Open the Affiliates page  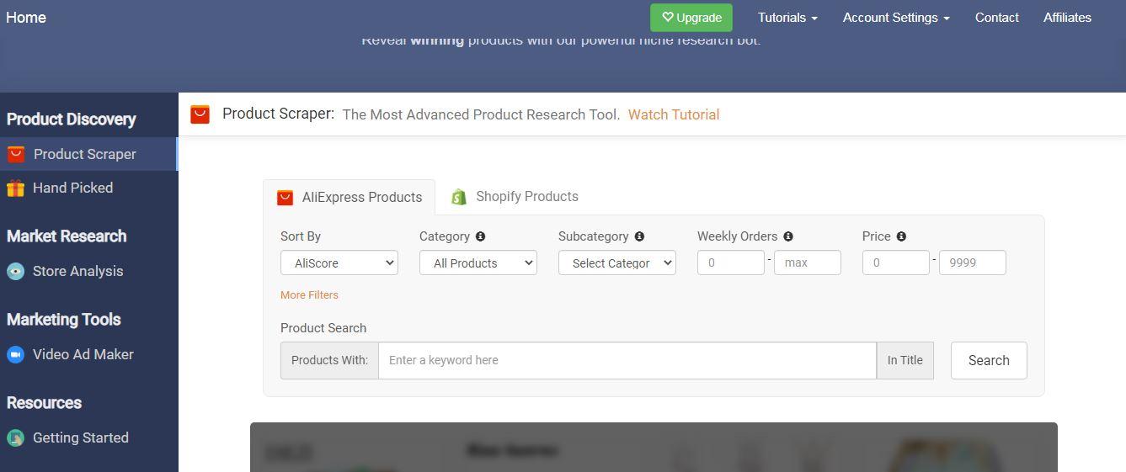pos(1067,18)
